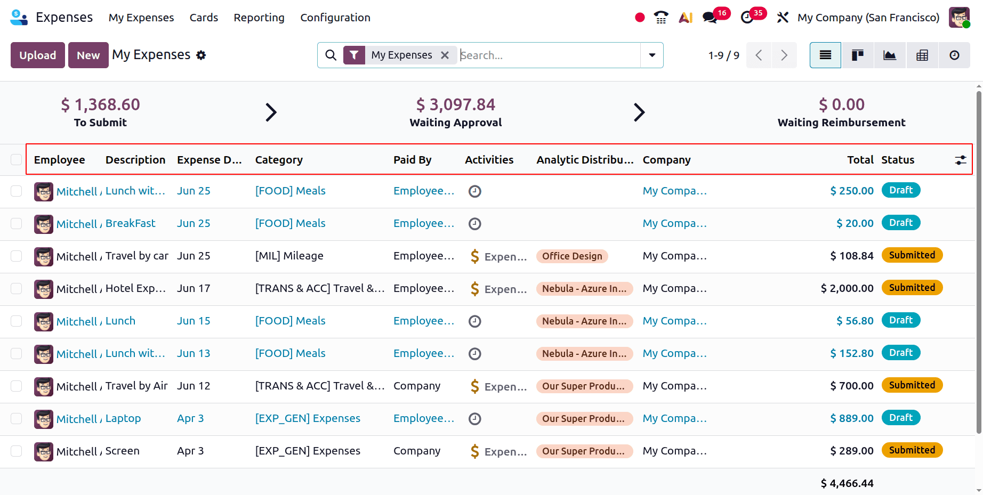Open the user avatar menu
This screenshot has height=495, width=983.
pos(959,18)
